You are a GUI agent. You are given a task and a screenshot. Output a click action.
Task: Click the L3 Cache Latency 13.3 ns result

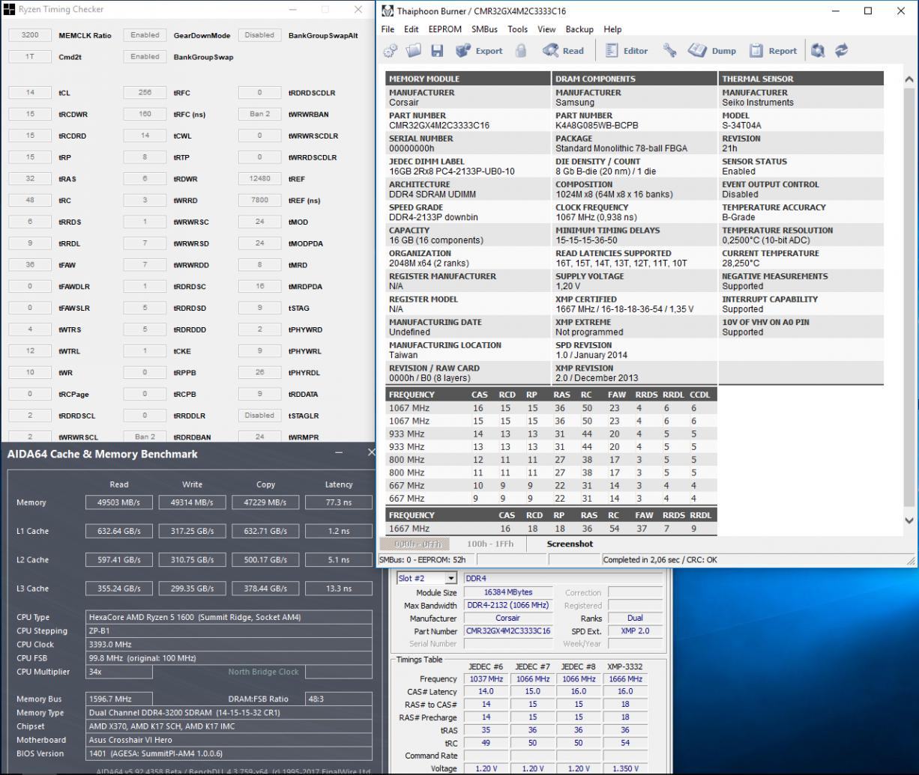pos(339,589)
